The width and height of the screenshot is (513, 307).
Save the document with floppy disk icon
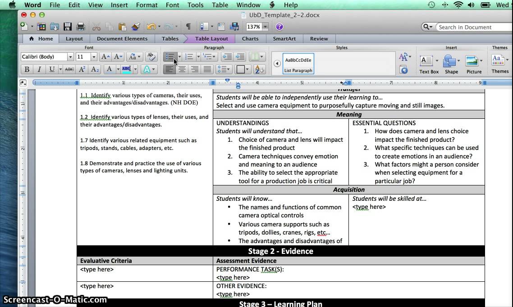pos(68,27)
